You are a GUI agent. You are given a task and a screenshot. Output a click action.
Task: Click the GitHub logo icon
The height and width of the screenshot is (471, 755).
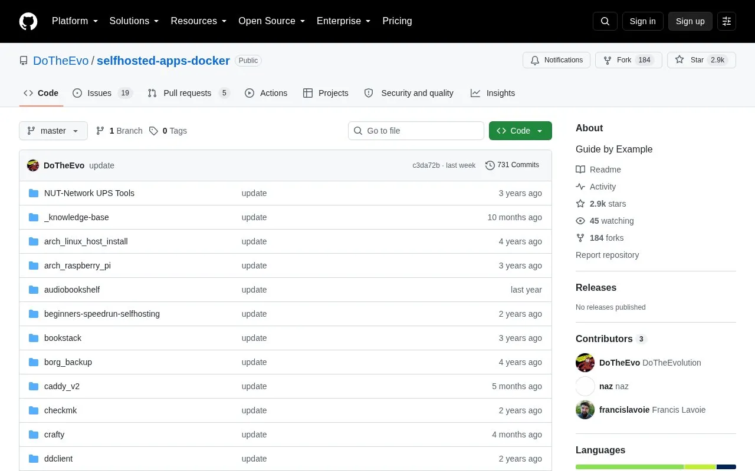coord(28,21)
